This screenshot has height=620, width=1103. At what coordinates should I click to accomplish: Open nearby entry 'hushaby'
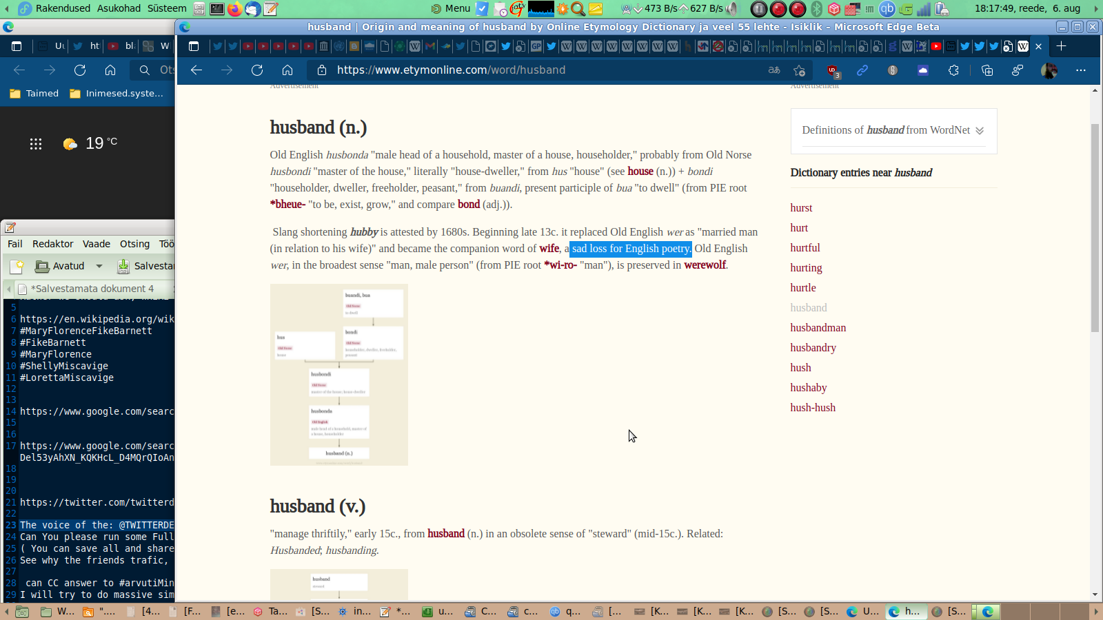[809, 388]
